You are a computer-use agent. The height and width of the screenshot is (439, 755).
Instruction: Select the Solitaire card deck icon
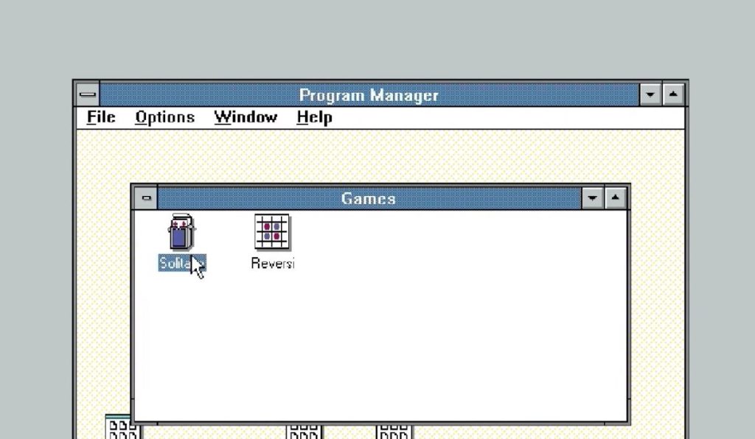click(x=181, y=232)
